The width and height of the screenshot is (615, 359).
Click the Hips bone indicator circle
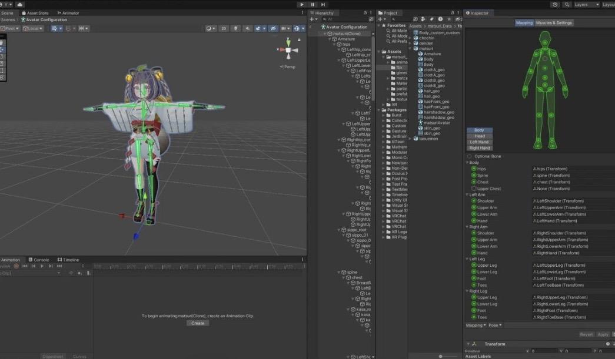(x=474, y=169)
